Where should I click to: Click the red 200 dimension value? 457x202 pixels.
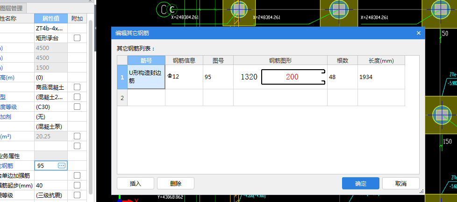[292, 77]
